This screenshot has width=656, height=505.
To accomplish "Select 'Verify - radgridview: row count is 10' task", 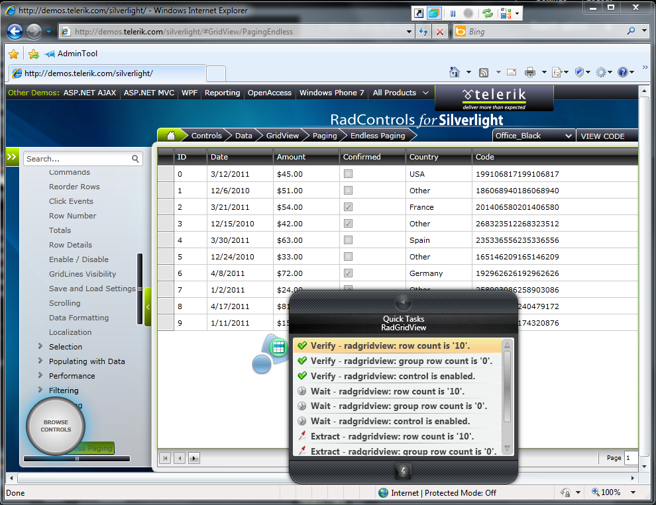I will 398,345.
